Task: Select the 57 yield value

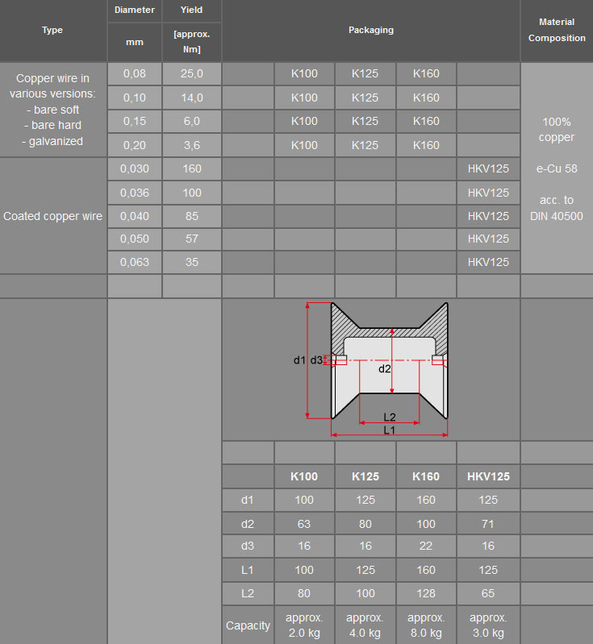Action: click(192, 239)
